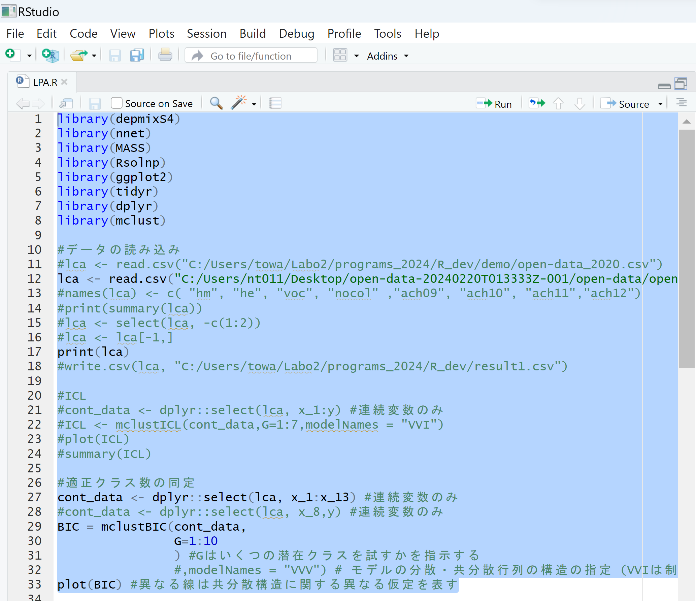Open the Source button dropdown arrow
The image size is (696, 601).
660,104
